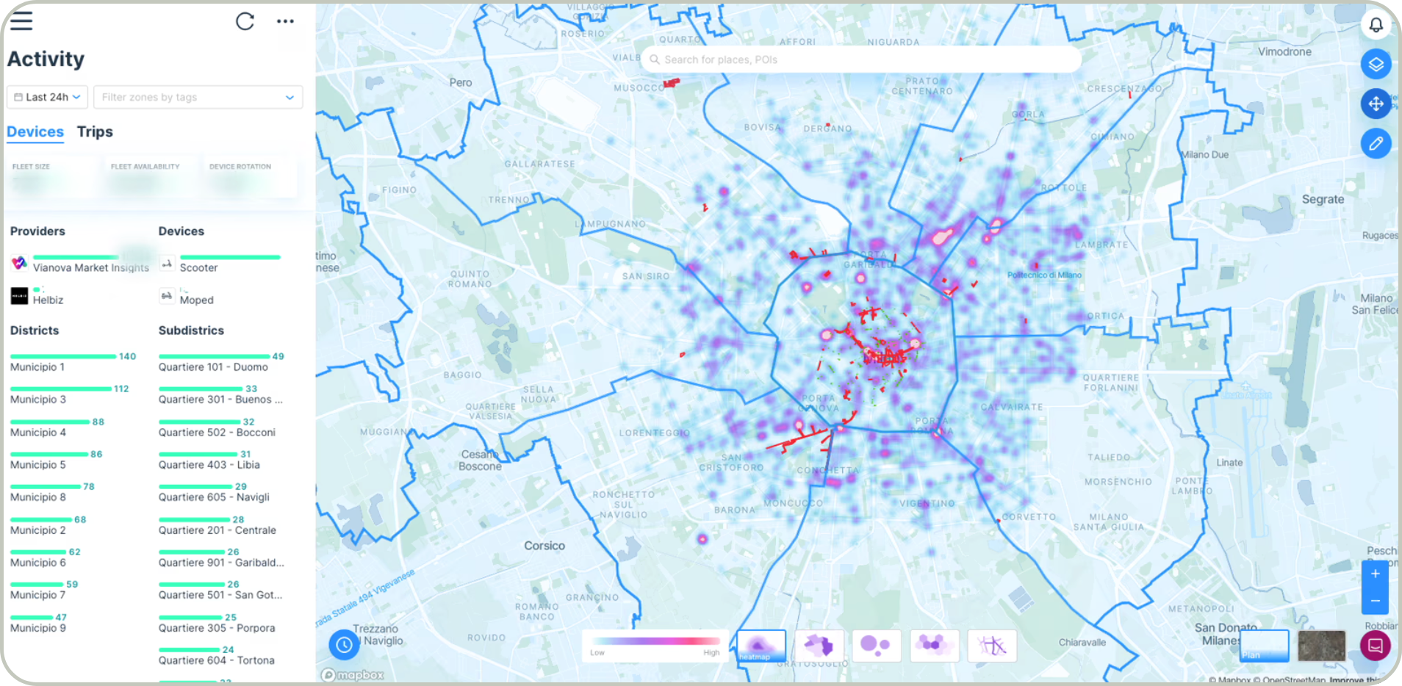1402x686 pixels.
Task: Click the Helbiz provider logo
Action: (x=19, y=296)
